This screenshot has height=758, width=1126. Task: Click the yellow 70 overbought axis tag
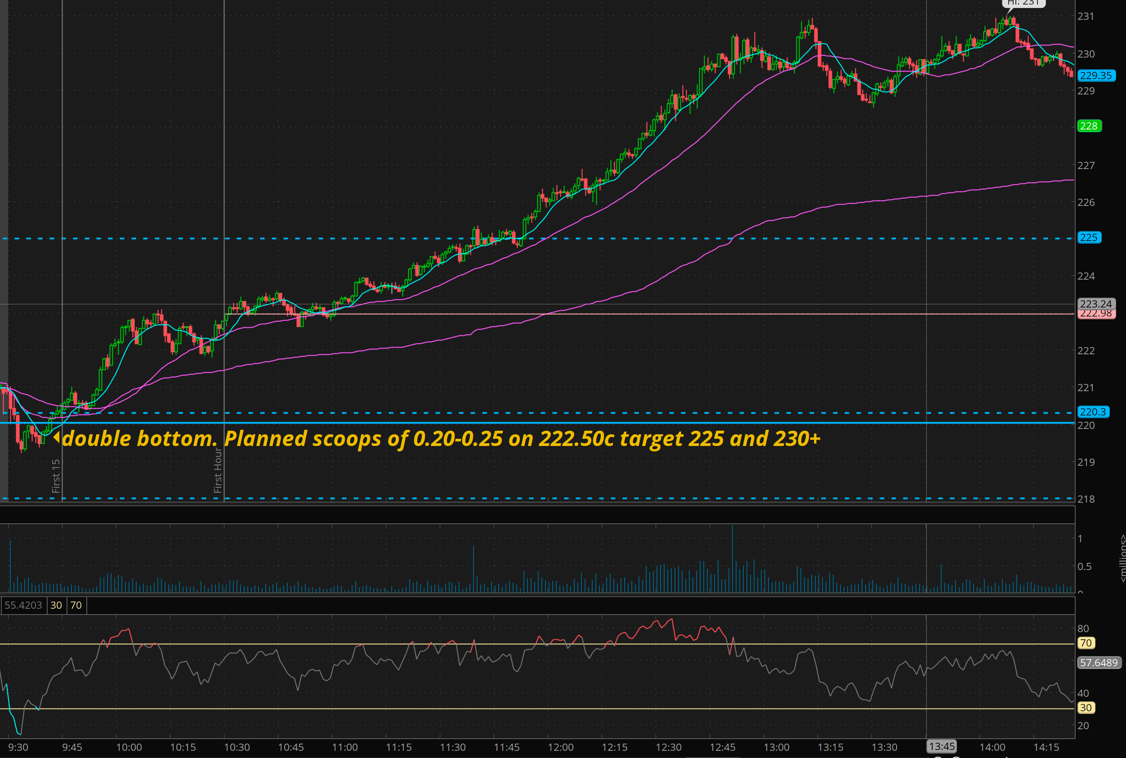pyautogui.click(x=1086, y=643)
